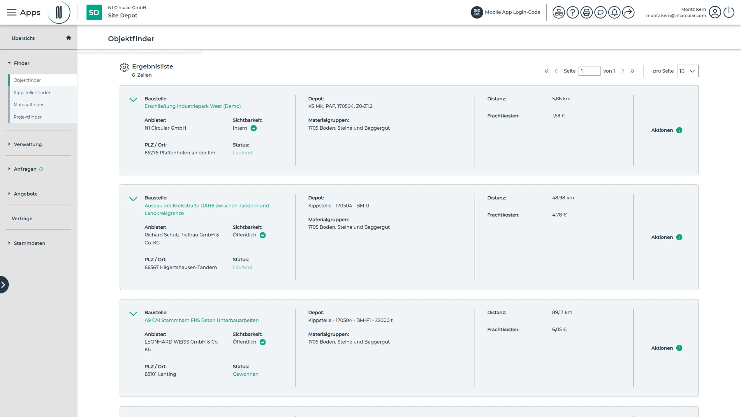Open the pro Seite dropdown
This screenshot has height=417, width=741.
[687, 71]
